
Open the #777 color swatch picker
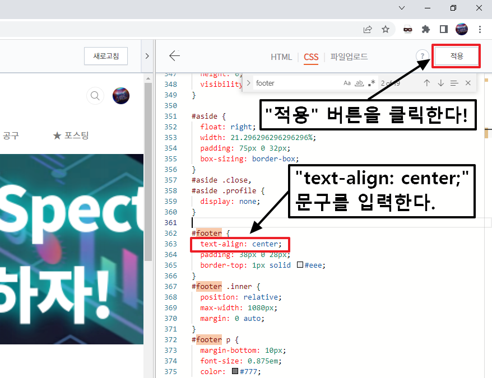click(235, 371)
